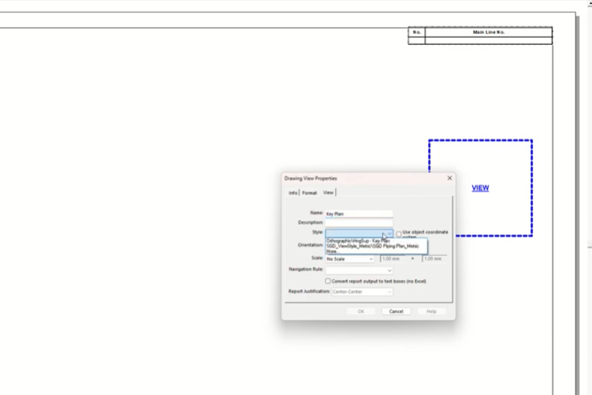Close the Drawing View Properties dialog
The height and width of the screenshot is (395, 592).
point(449,178)
